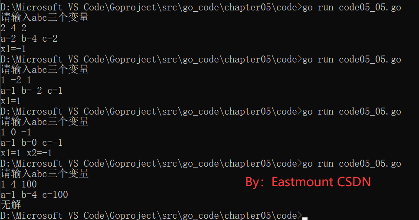The image size is (419, 220).
Task: Click the "请输入abc三个变量" prompt before input "1 4 100"
Action: (45, 174)
